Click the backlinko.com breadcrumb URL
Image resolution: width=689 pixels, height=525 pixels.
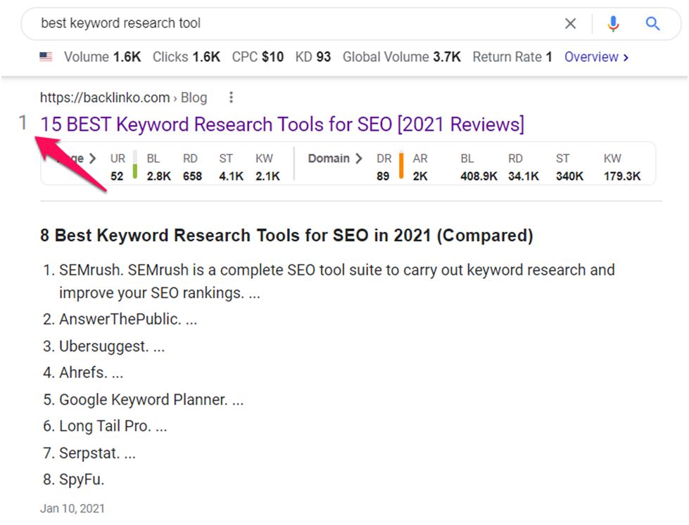coord(105,98)
